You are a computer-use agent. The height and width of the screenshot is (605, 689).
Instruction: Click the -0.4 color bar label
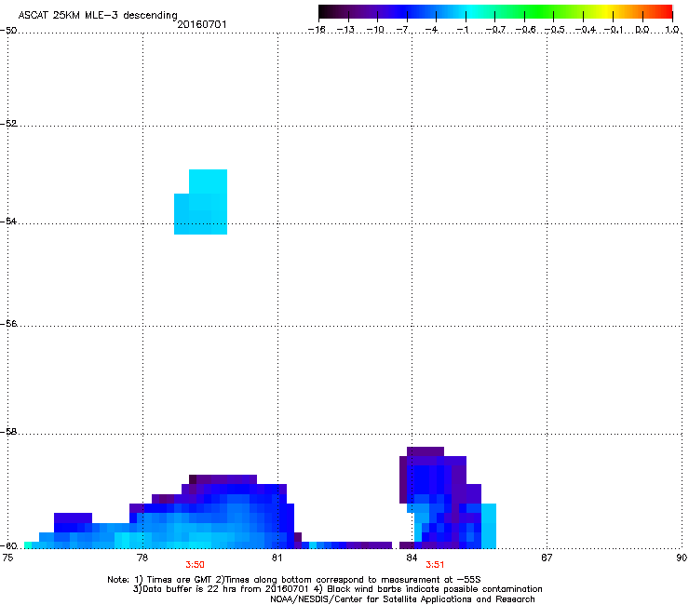(585, 30)
